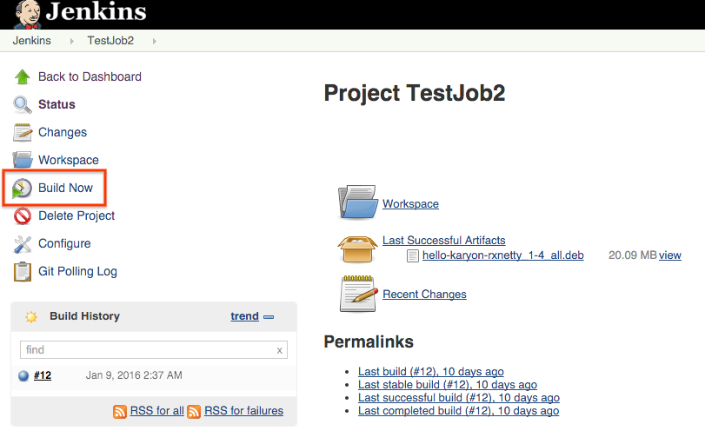Click the document icon beside the .deb artifact
This screenshot has width=705, height=444.
[x=412, y=255]
